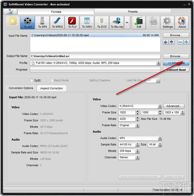This screenshot has height=196, width=194.
Task: Move input file down with arrow
Action: tap(171, 42)
